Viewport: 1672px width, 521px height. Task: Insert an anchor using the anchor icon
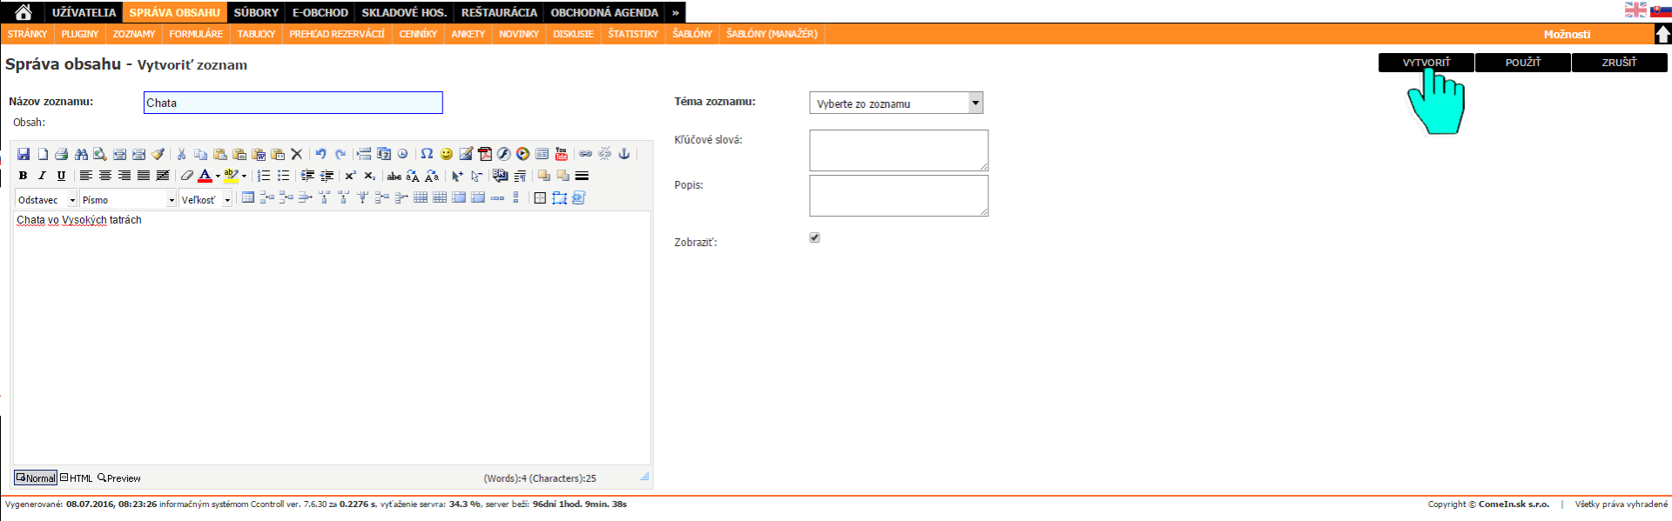(x=624, y=154)
